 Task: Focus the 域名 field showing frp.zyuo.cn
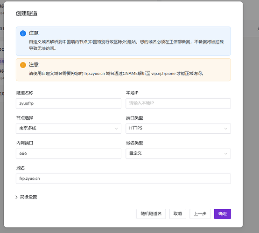click(x=123, y=178)
